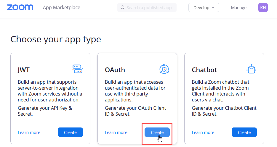Open Learn more for OAuth
The height and width of the screenshot is (147, 277).
point(116,133)
